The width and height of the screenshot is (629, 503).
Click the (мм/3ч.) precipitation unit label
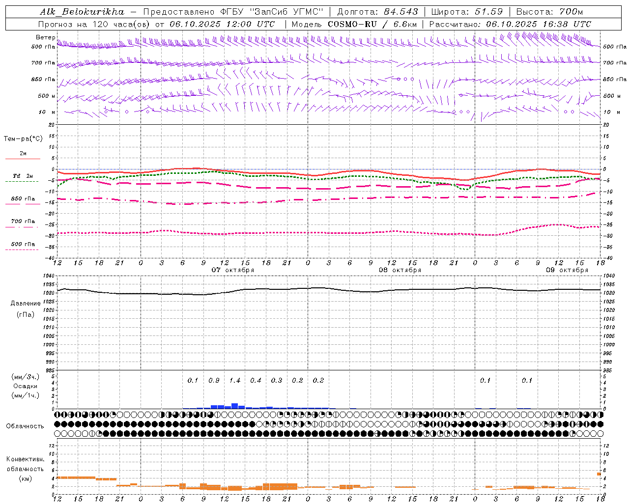point(25,377)
